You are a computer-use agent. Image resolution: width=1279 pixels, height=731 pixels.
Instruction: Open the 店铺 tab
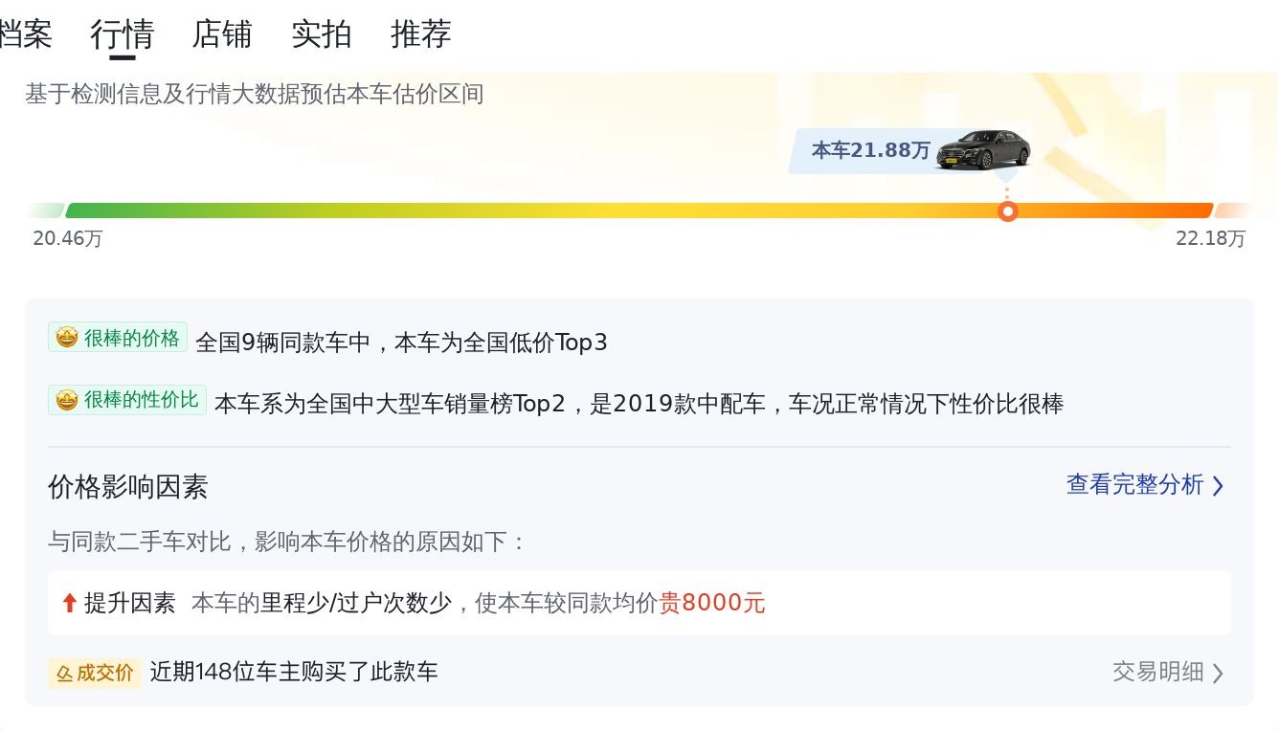[222, 34]
